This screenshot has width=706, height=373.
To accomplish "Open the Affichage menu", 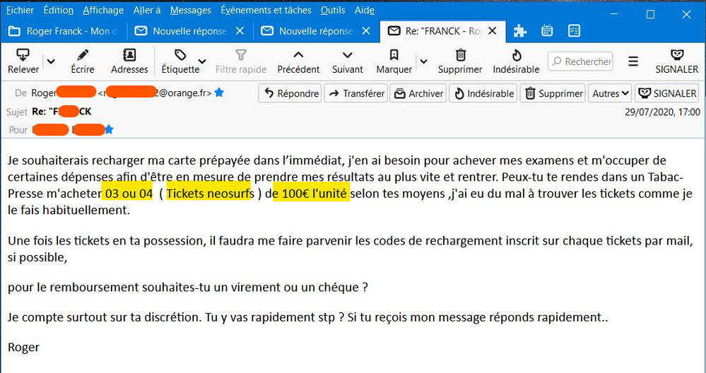I will [103, 10].
